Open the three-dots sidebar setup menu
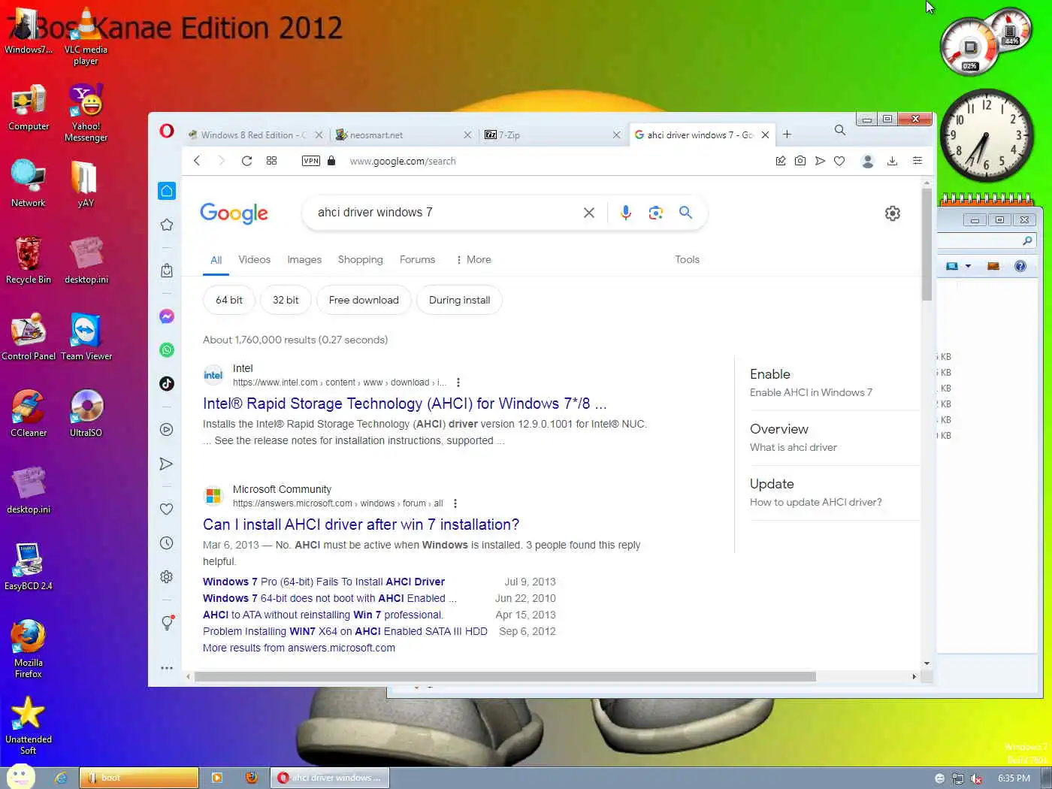Screen dimensions: 1052x789 tap(167, 667)
